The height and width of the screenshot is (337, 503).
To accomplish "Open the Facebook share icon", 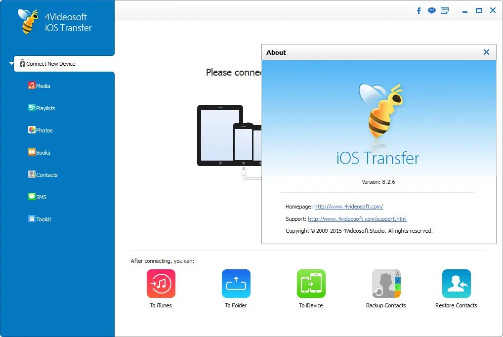I will 419,11.
